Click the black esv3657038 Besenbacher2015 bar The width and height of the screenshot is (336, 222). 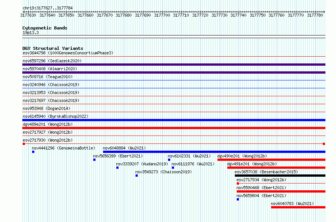click(x=280, y=176)
